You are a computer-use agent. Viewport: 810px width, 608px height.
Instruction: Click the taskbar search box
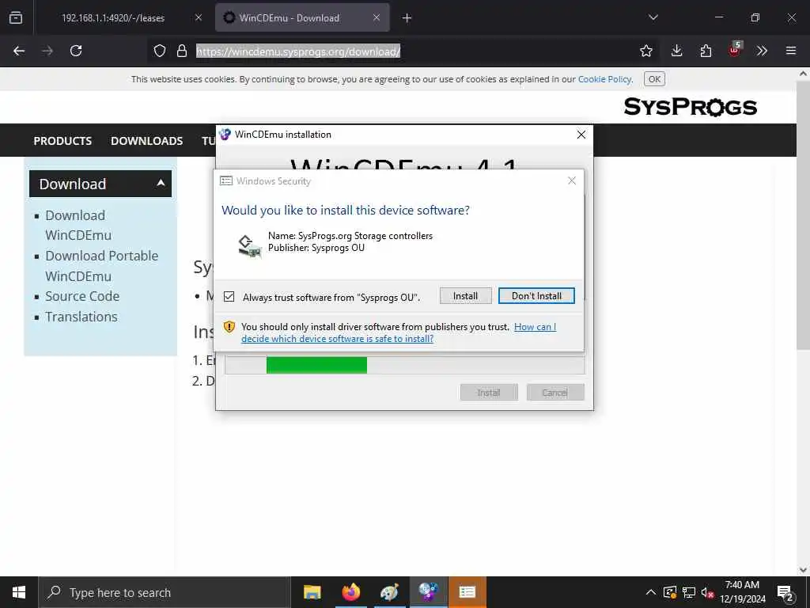[x=165, y=592]
